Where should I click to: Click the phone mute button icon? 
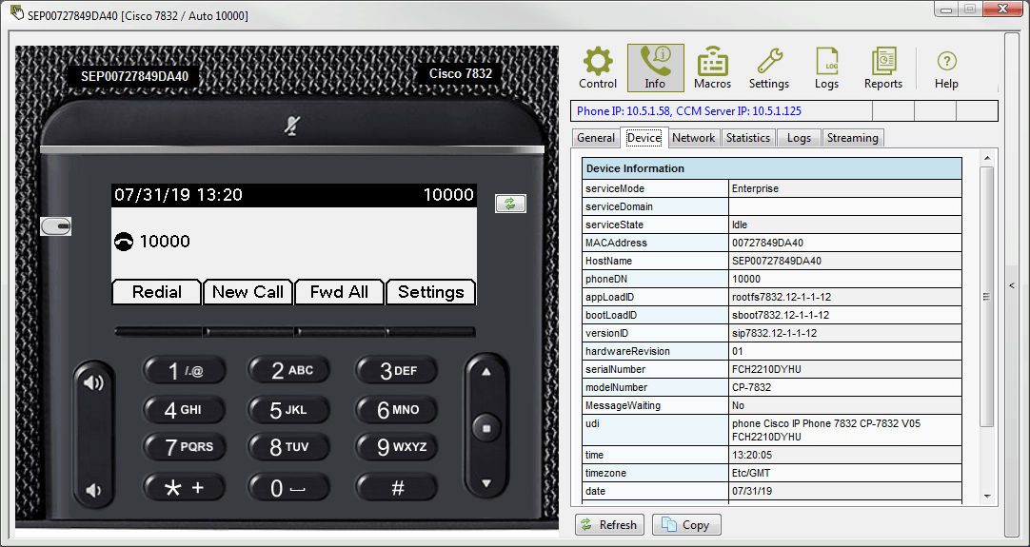(x=292, y=126)
